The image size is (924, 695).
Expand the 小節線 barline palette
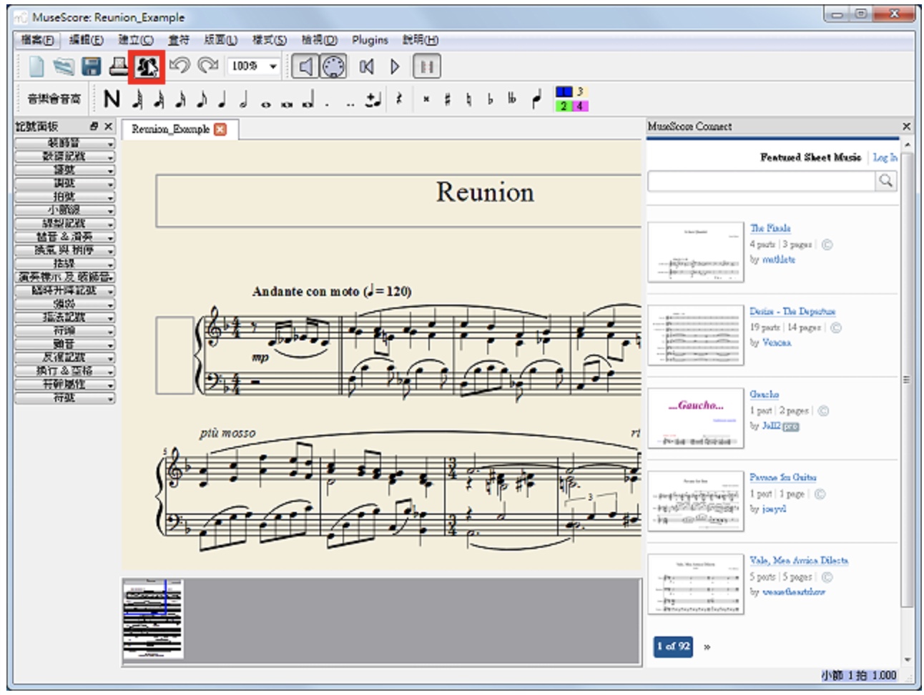coord(65,210)
